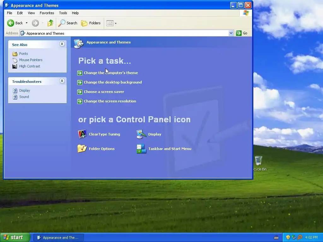Image resolution: width=323 pixels, height=242 pixels.
Task: Collapse the Troubleshooters panel
Action: click(62, 81)
